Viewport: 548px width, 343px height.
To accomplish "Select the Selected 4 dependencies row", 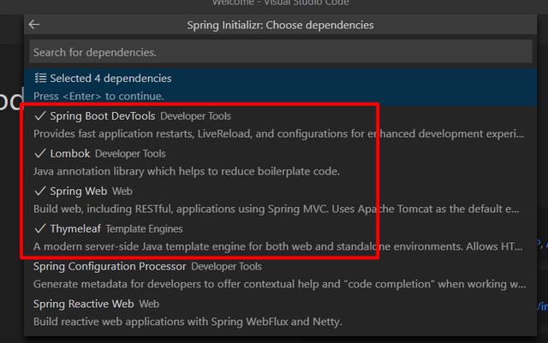I will (x=281, y=87).
